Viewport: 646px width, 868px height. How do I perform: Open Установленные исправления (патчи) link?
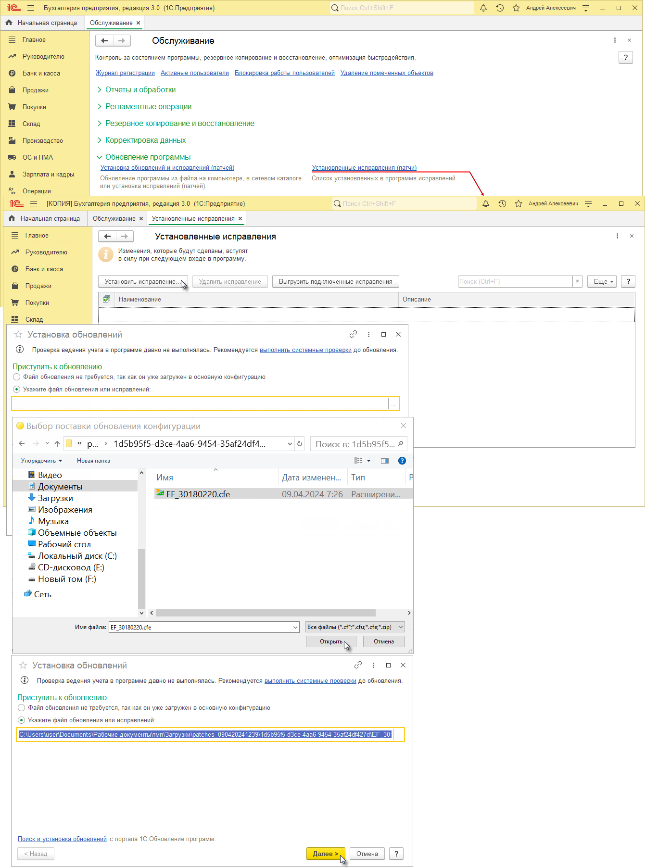tap(364, 168)
